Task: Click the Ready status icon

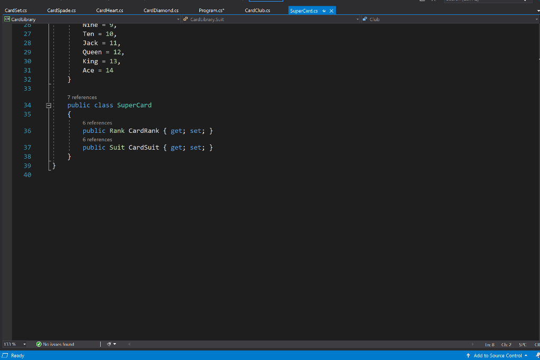Action: pyautogui.click(x=5, y=356)
